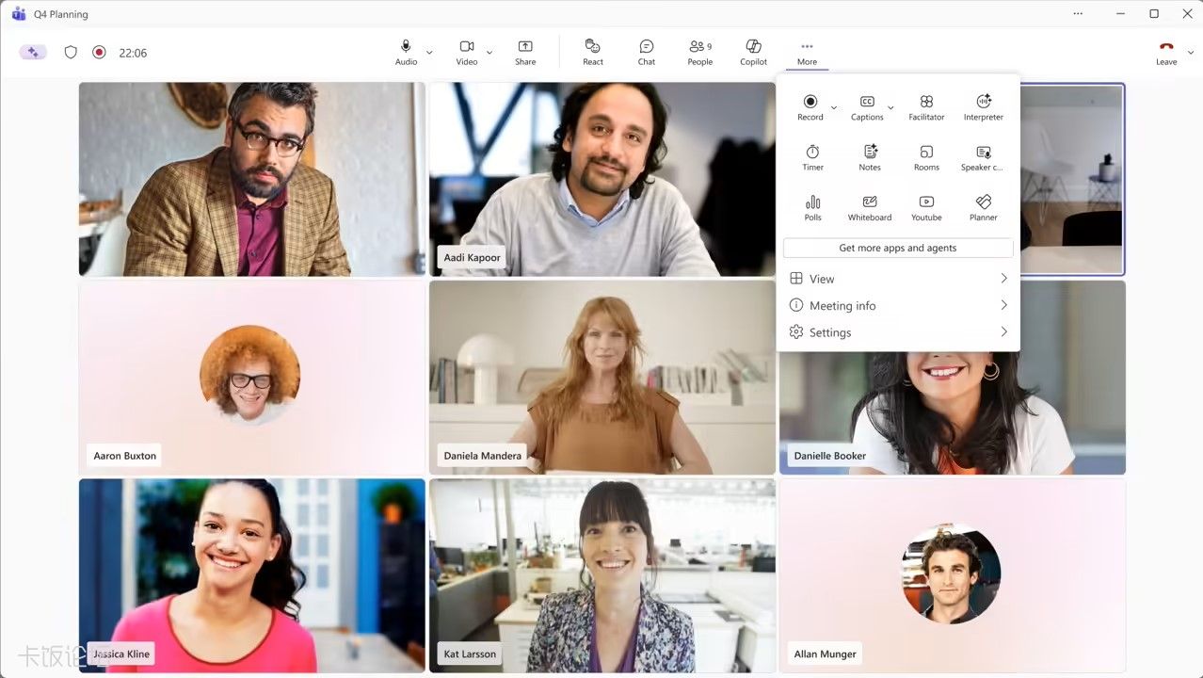Screen dimensions: 1203x678
Task: Open the Facilitator app
Action: coord(926,107)
